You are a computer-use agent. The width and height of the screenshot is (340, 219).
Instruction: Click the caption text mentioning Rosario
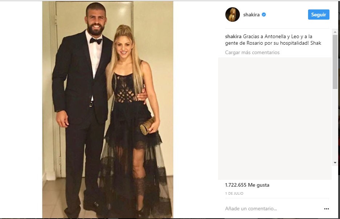pos(273,40)
